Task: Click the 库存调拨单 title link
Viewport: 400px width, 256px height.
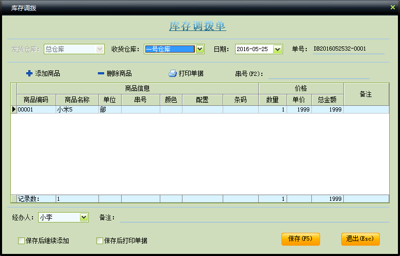Action: pos(197,26)
